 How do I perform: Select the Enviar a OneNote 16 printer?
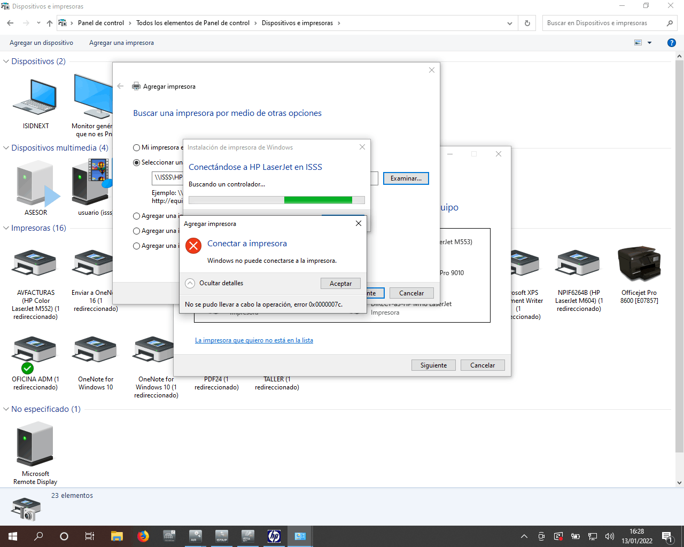pyautogui.click(x=94, y=263)
